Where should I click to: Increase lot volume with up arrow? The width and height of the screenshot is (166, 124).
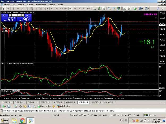(23, 15)
